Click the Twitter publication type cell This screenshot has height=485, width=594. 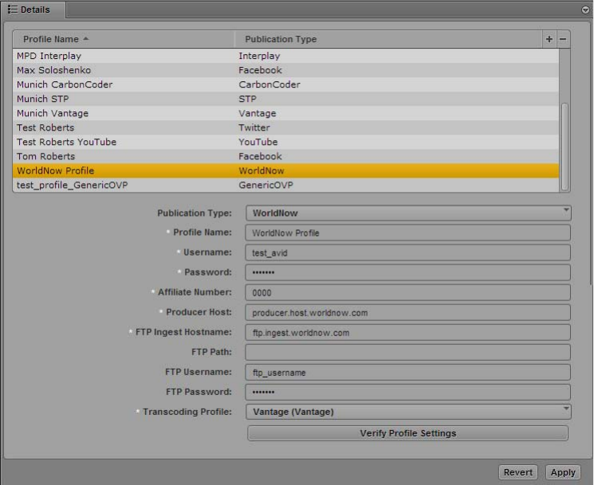pyautogui.click(x=254, y=128)
